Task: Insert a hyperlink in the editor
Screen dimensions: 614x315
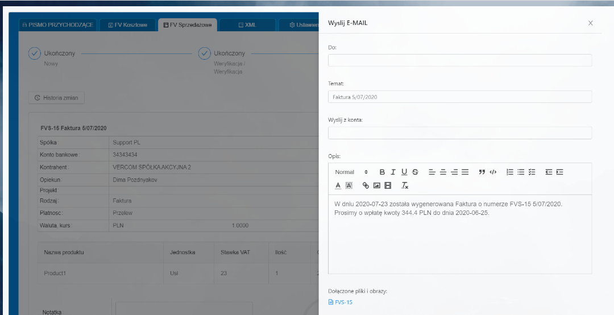Action: click(x=366, y=185)
